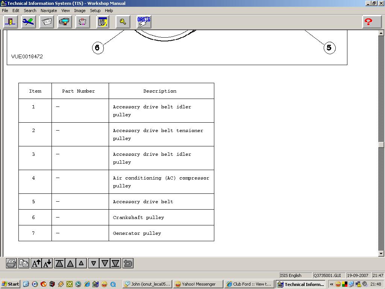Click the exit door icon in toolbar
Screen dimensions: 385x289
tap(10, 22)
